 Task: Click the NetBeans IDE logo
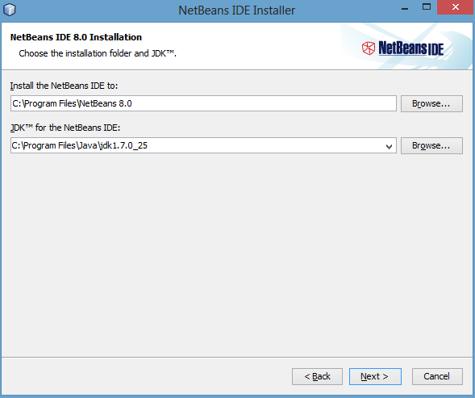click(x=403, y=48)
